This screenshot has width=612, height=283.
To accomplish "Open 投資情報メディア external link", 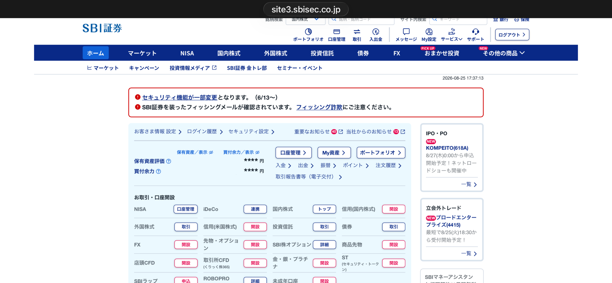I will [x=193, y=68].
